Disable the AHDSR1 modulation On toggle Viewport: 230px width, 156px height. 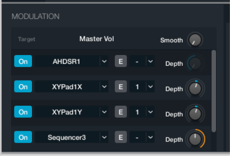pos(23,61)
